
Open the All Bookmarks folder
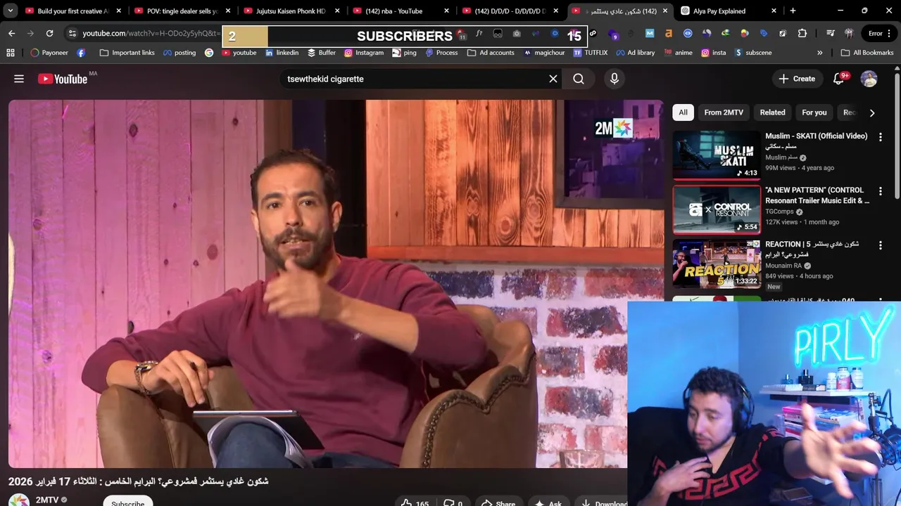click(867, 53)
